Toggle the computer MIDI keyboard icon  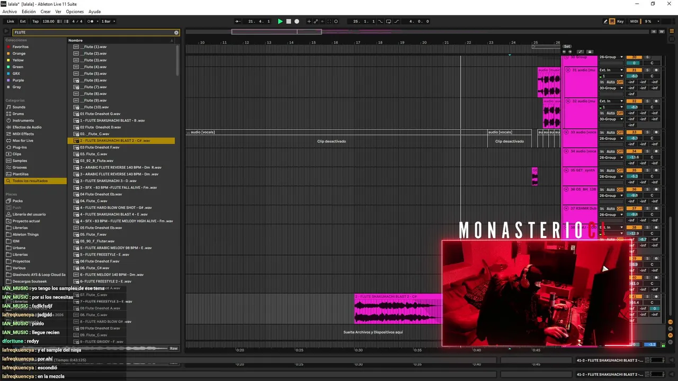[x=612, y=21]
